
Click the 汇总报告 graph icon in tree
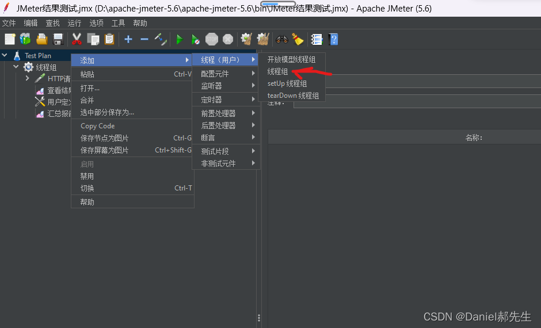40,113
